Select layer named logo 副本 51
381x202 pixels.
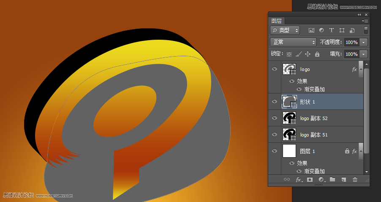pos(314,135)
